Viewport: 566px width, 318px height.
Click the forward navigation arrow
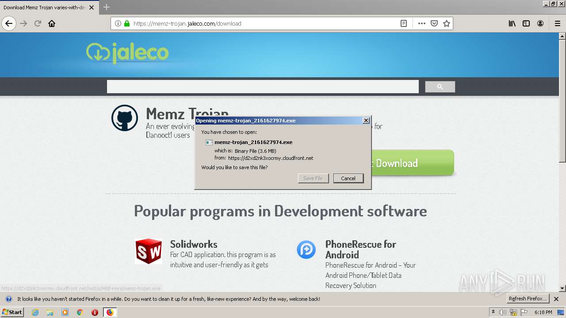click(x=23, y=23)
